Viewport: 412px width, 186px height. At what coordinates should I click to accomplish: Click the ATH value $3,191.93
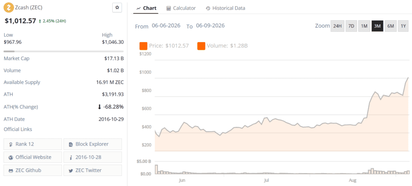[x=113, y=94]
